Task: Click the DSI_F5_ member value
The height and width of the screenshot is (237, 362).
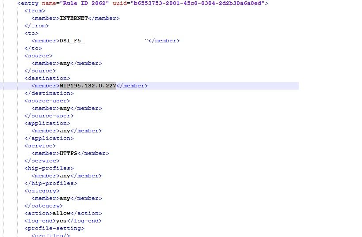Action: pos(72,41)
